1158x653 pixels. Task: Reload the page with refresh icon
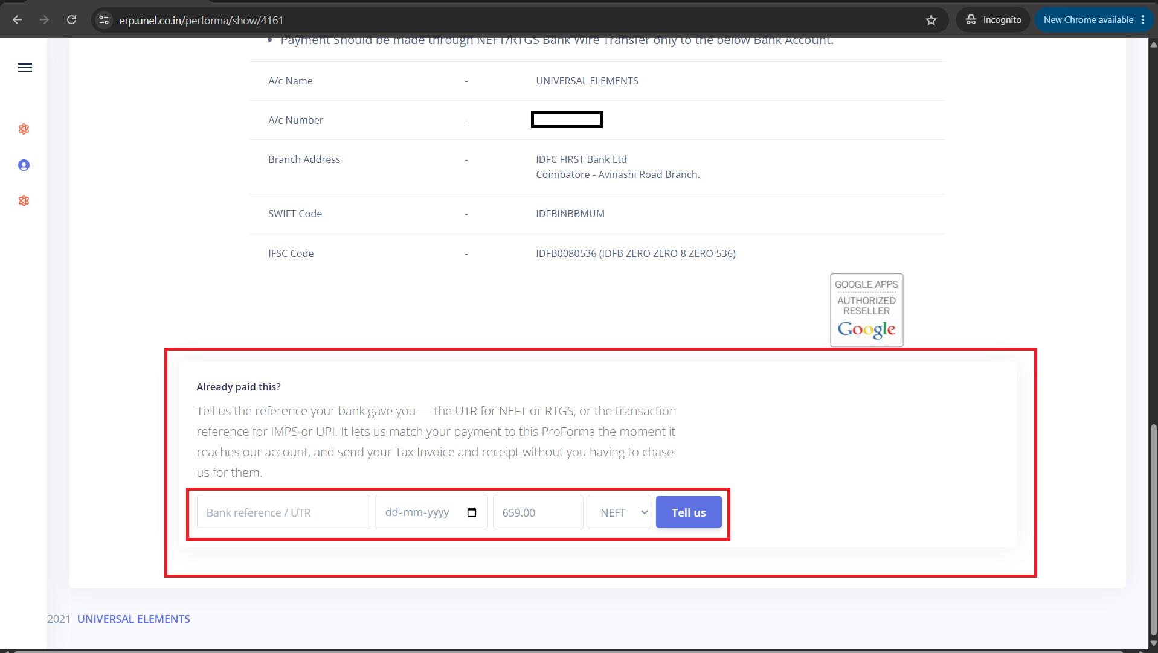72,20
